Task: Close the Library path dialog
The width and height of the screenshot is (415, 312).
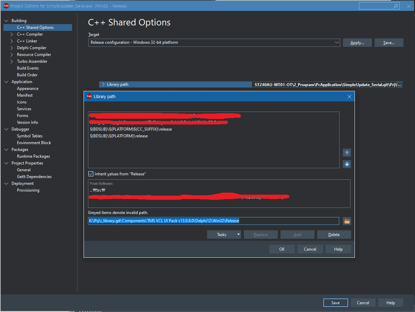Action: pyautogui.click(x=349, y=97)
